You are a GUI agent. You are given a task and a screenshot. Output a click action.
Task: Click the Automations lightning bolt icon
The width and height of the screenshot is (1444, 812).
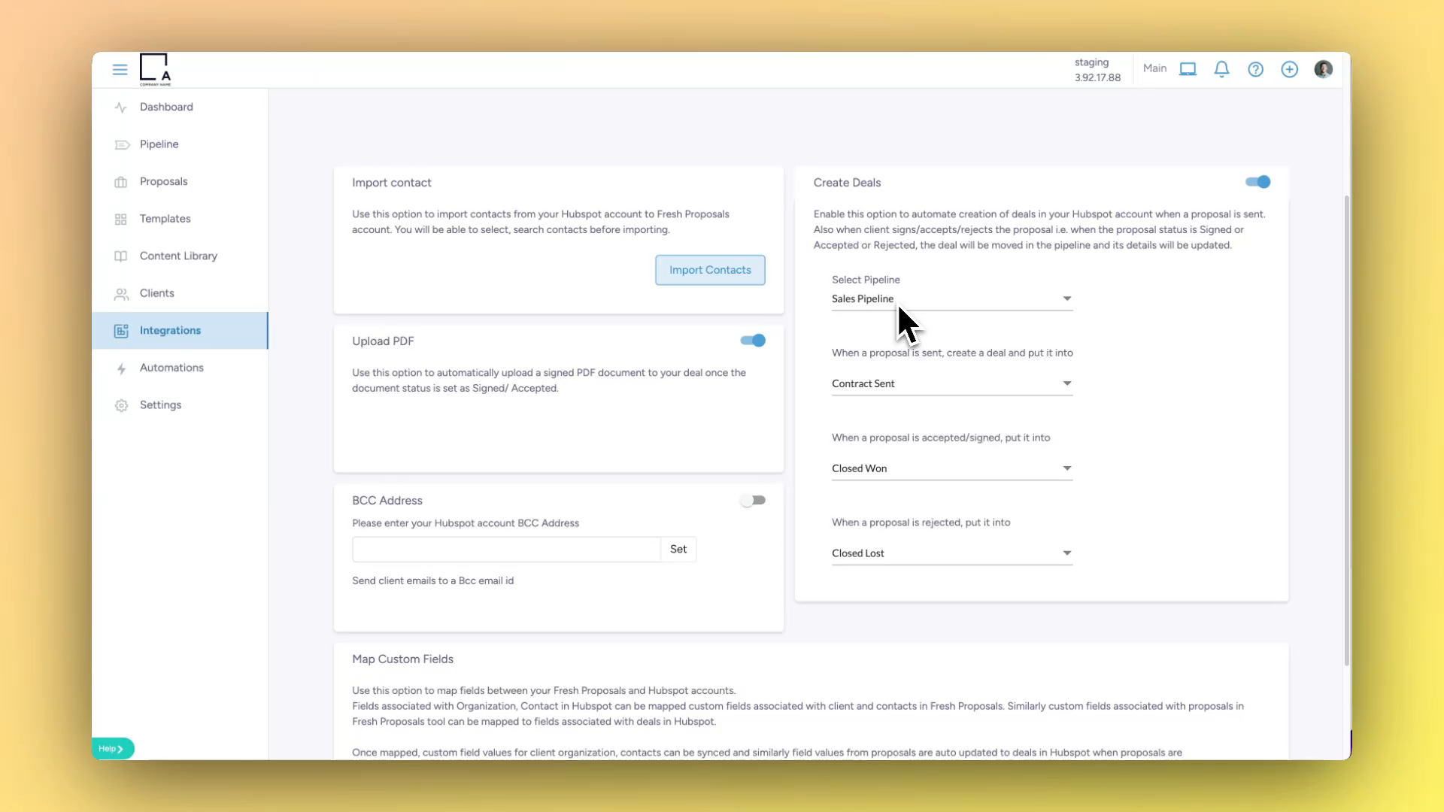tap(121, 368)
